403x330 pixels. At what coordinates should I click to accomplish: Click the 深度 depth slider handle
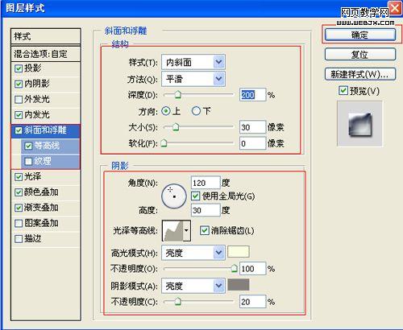[178, 95]
